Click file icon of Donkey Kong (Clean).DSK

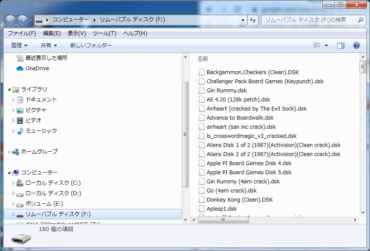coord(202,200)
